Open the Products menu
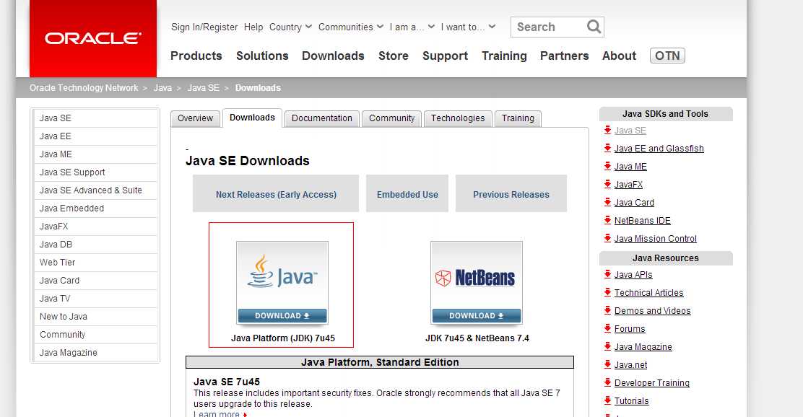Image resolution: width=803 pixels, height=417 pixels. pyautogui.click(x=196, y=56)
